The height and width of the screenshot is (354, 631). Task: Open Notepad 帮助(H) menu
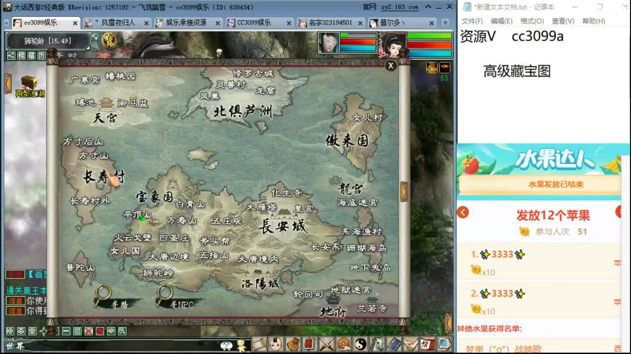pos(594,21)
